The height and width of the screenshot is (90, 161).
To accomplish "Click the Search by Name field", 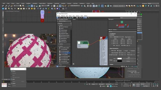I will 65,21.
